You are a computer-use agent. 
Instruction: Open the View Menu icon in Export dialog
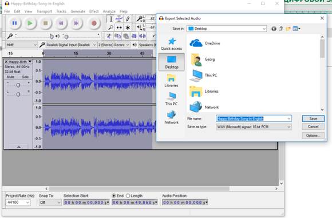(296, 29)
